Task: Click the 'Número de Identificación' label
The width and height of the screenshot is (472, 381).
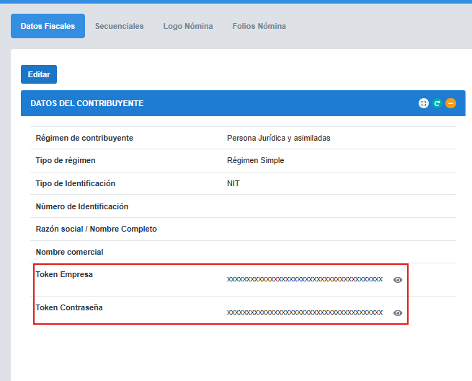Action: pyautogui.click(x=82, y=206)
